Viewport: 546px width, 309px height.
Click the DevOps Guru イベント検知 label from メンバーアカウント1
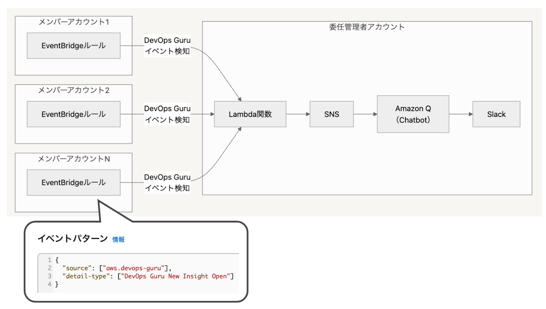pyautogui.click(x=167, y=46)
